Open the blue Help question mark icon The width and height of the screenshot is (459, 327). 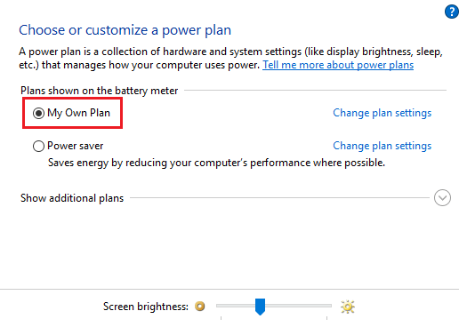[x=452, y=12]
